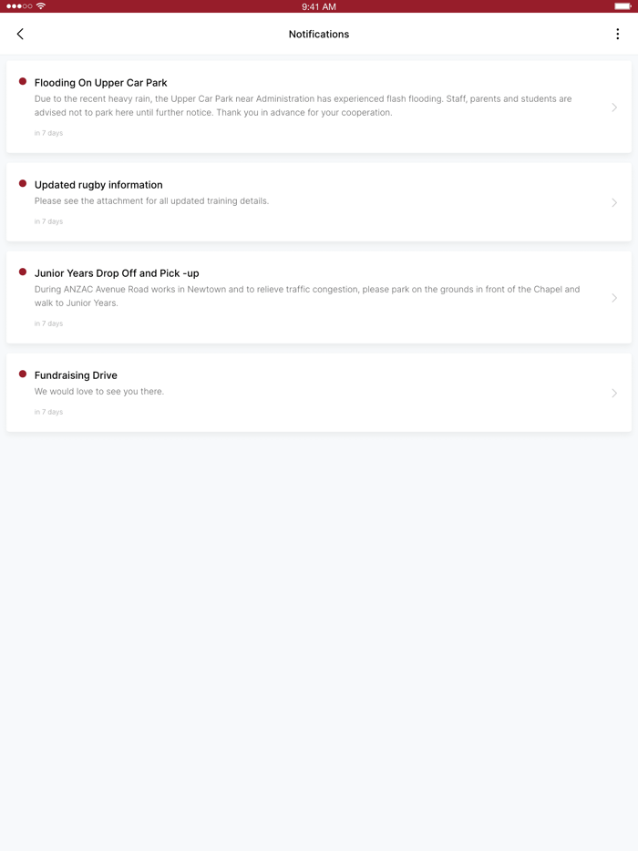Tap the 'We would love to see you there' text

(98, 391)
